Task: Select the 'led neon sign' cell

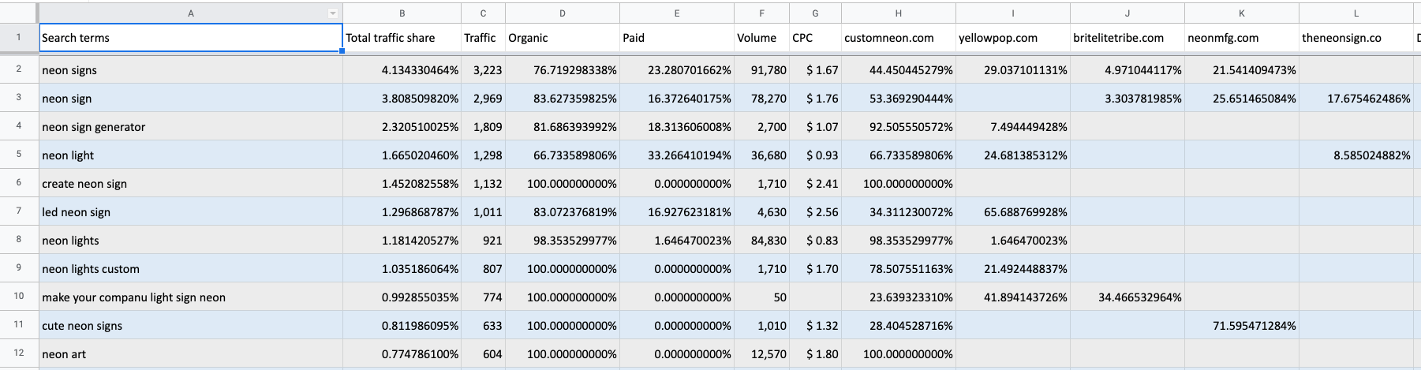Action: pyautogui.click(x=191, y=211)
